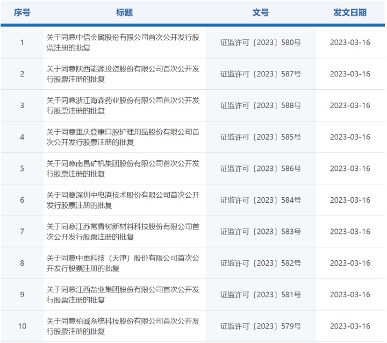Click the date cell in row 5
Viewport: 387px width, 343px height.
350,169
